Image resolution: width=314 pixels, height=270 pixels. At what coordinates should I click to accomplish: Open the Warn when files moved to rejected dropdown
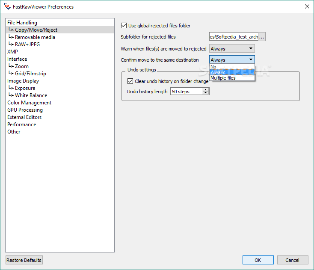click(x=232, y=48)
